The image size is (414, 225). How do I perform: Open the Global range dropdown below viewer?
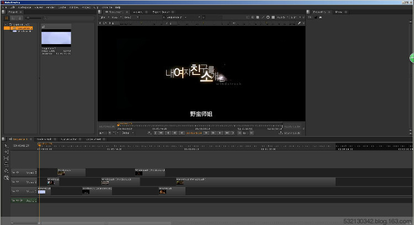[128, 133]
